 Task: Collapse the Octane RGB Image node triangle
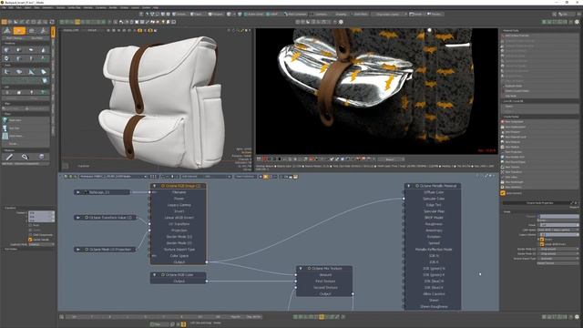coord(154,186)
